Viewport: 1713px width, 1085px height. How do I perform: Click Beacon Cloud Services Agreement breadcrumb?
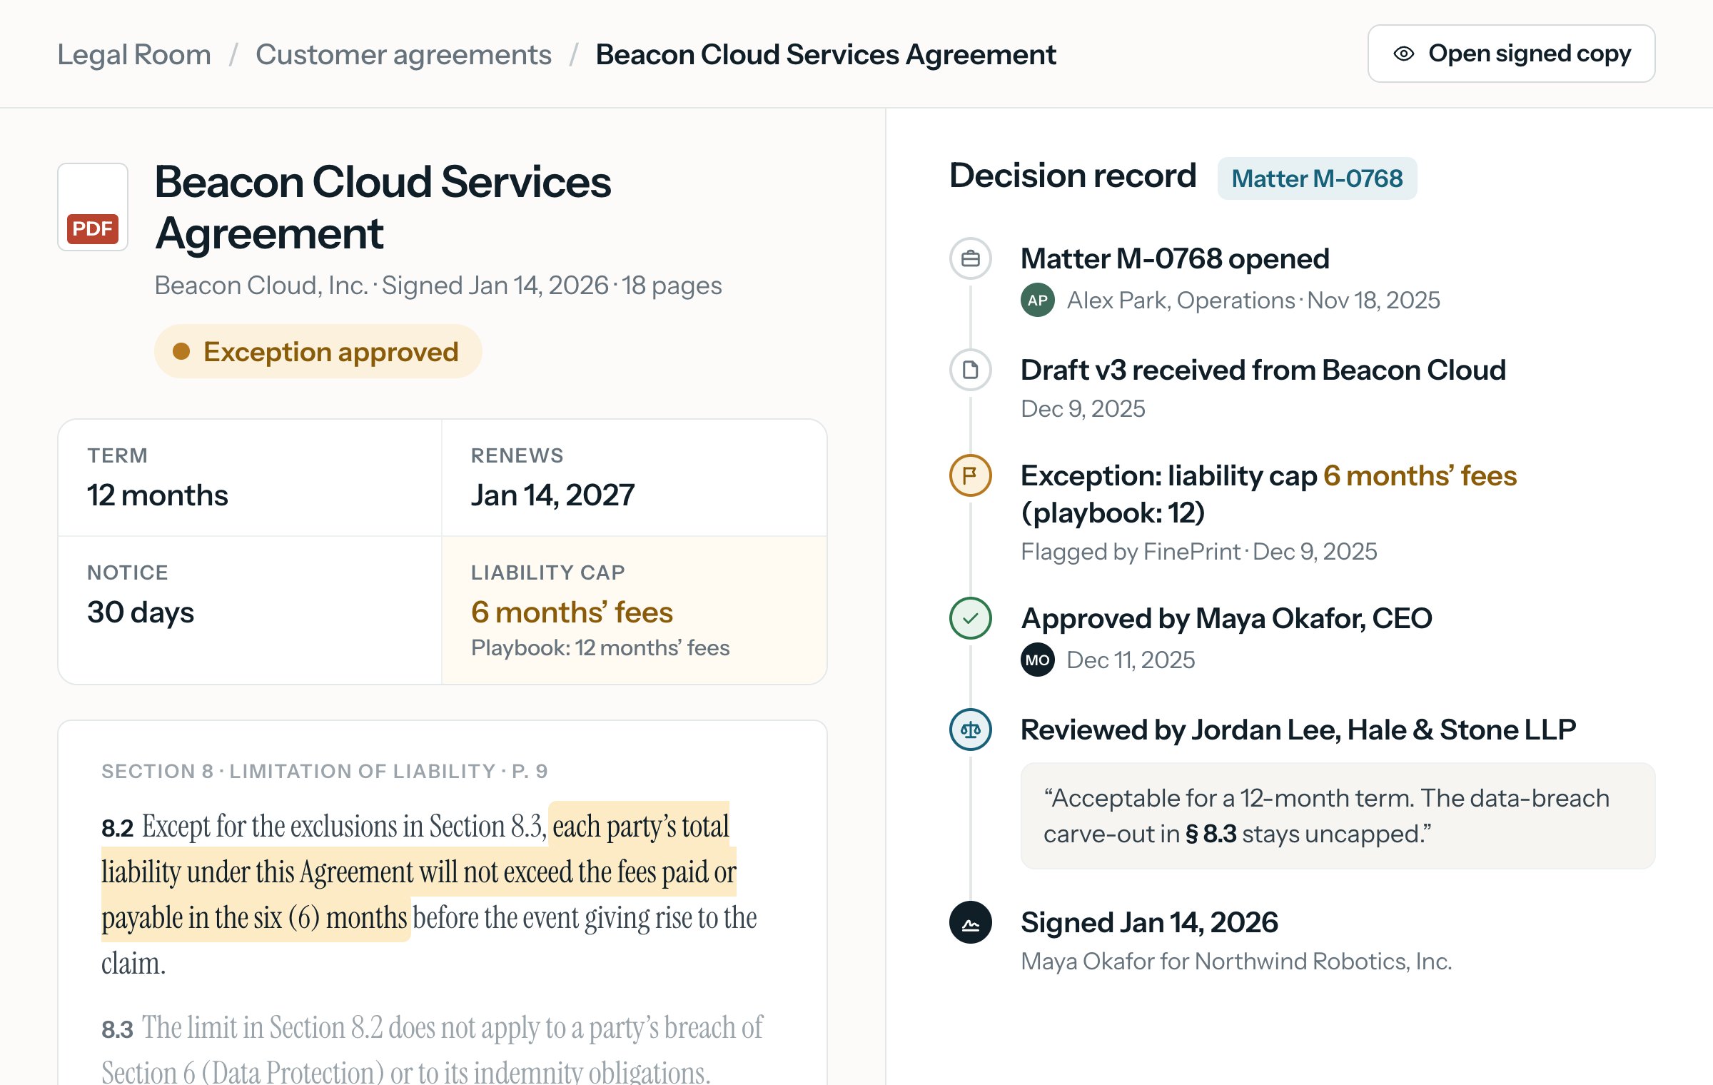point(826,54)
